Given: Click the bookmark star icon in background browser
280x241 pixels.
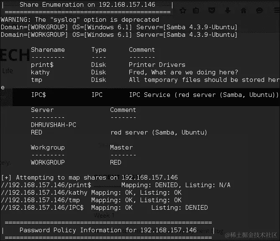Looking at the screenshot, I should [182, 11].
